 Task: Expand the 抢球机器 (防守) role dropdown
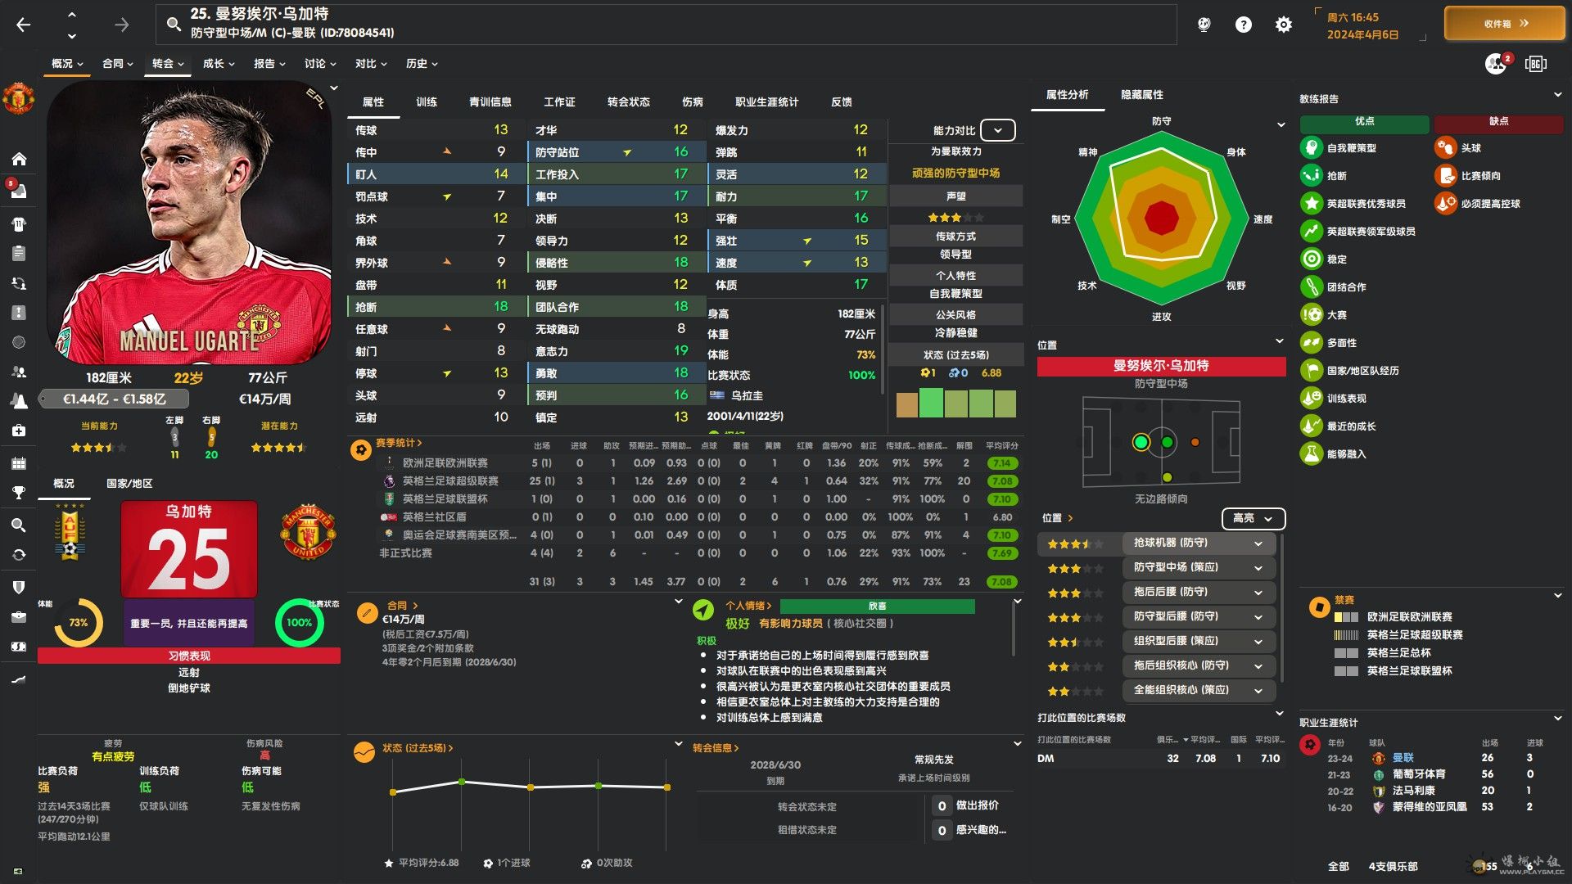(1258, 543)
